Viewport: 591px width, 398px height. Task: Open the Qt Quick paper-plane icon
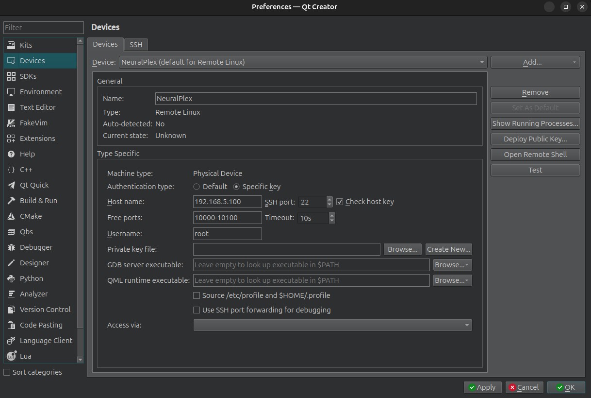tap(11, 185)
